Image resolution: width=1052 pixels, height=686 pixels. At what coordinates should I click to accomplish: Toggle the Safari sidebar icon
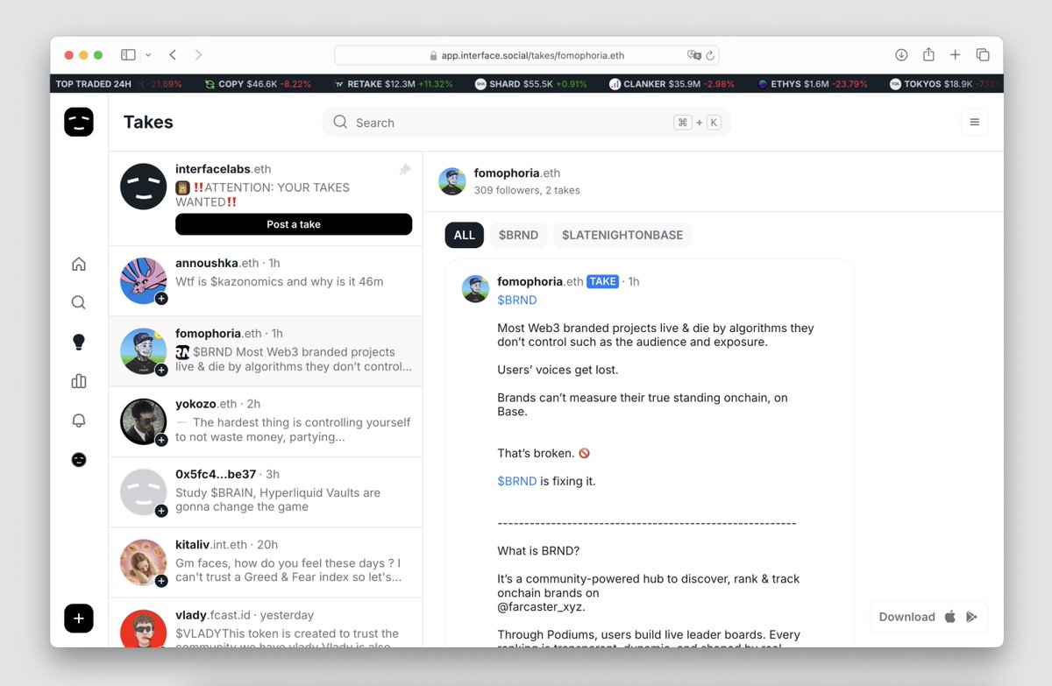(128, 54)
